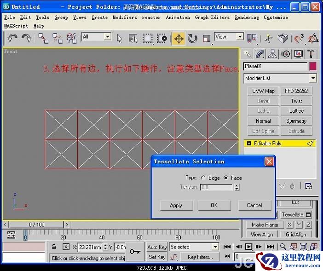Open the Display command panel tab
The height and width of the screenshot is (271, 323).
(298, 54)
